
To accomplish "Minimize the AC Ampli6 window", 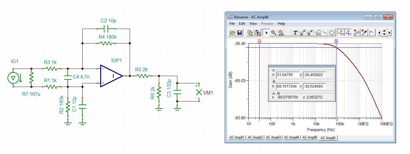I will 368,17.
